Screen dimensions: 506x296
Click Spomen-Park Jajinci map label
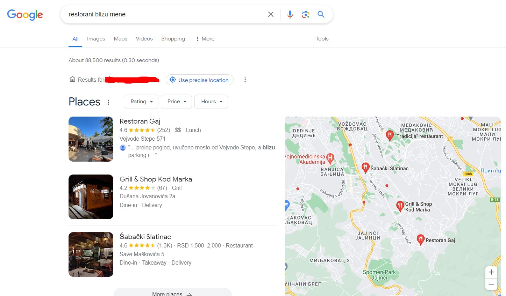coord(379,275)
